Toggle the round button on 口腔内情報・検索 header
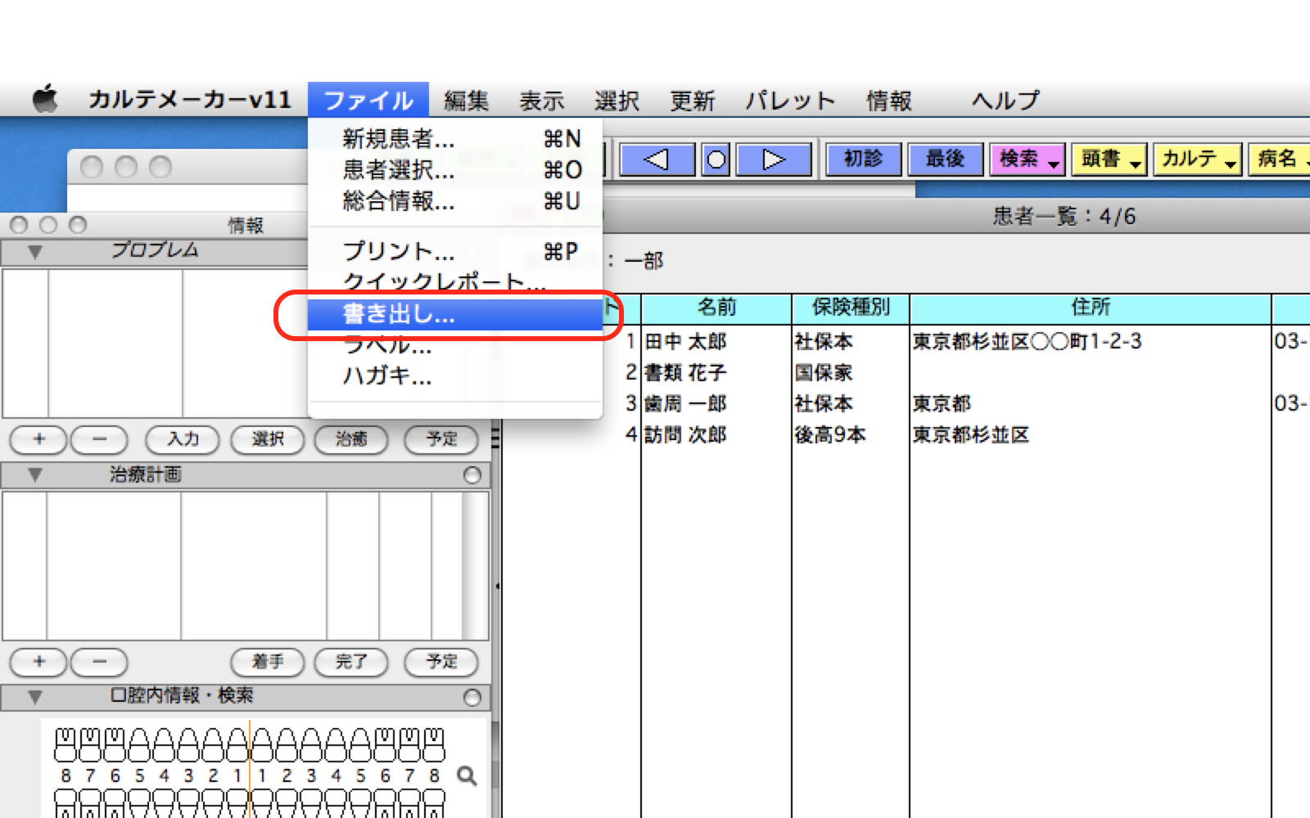The height and width of the screenshot is (818, 1310). coord(472,697)
